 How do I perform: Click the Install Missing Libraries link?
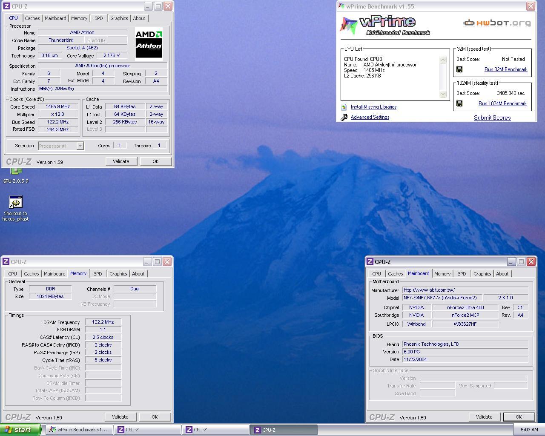pos(373,107)
